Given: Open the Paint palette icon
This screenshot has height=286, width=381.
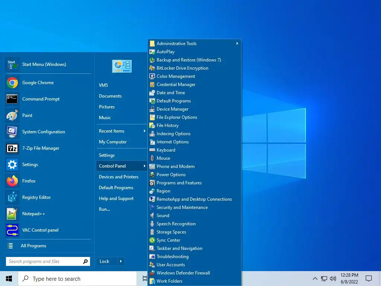Looking at the screenshot, I should pos(12,115).
